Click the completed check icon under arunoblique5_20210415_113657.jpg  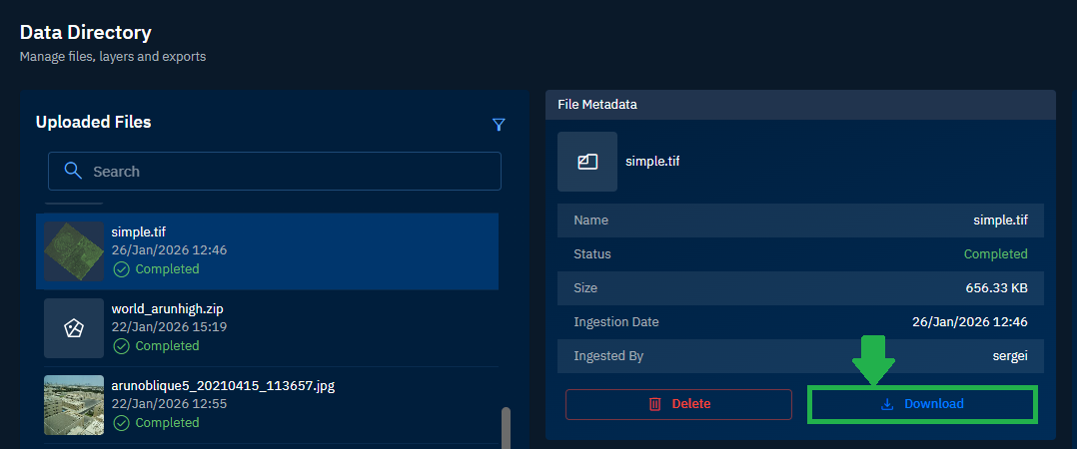tap(122, 423)
